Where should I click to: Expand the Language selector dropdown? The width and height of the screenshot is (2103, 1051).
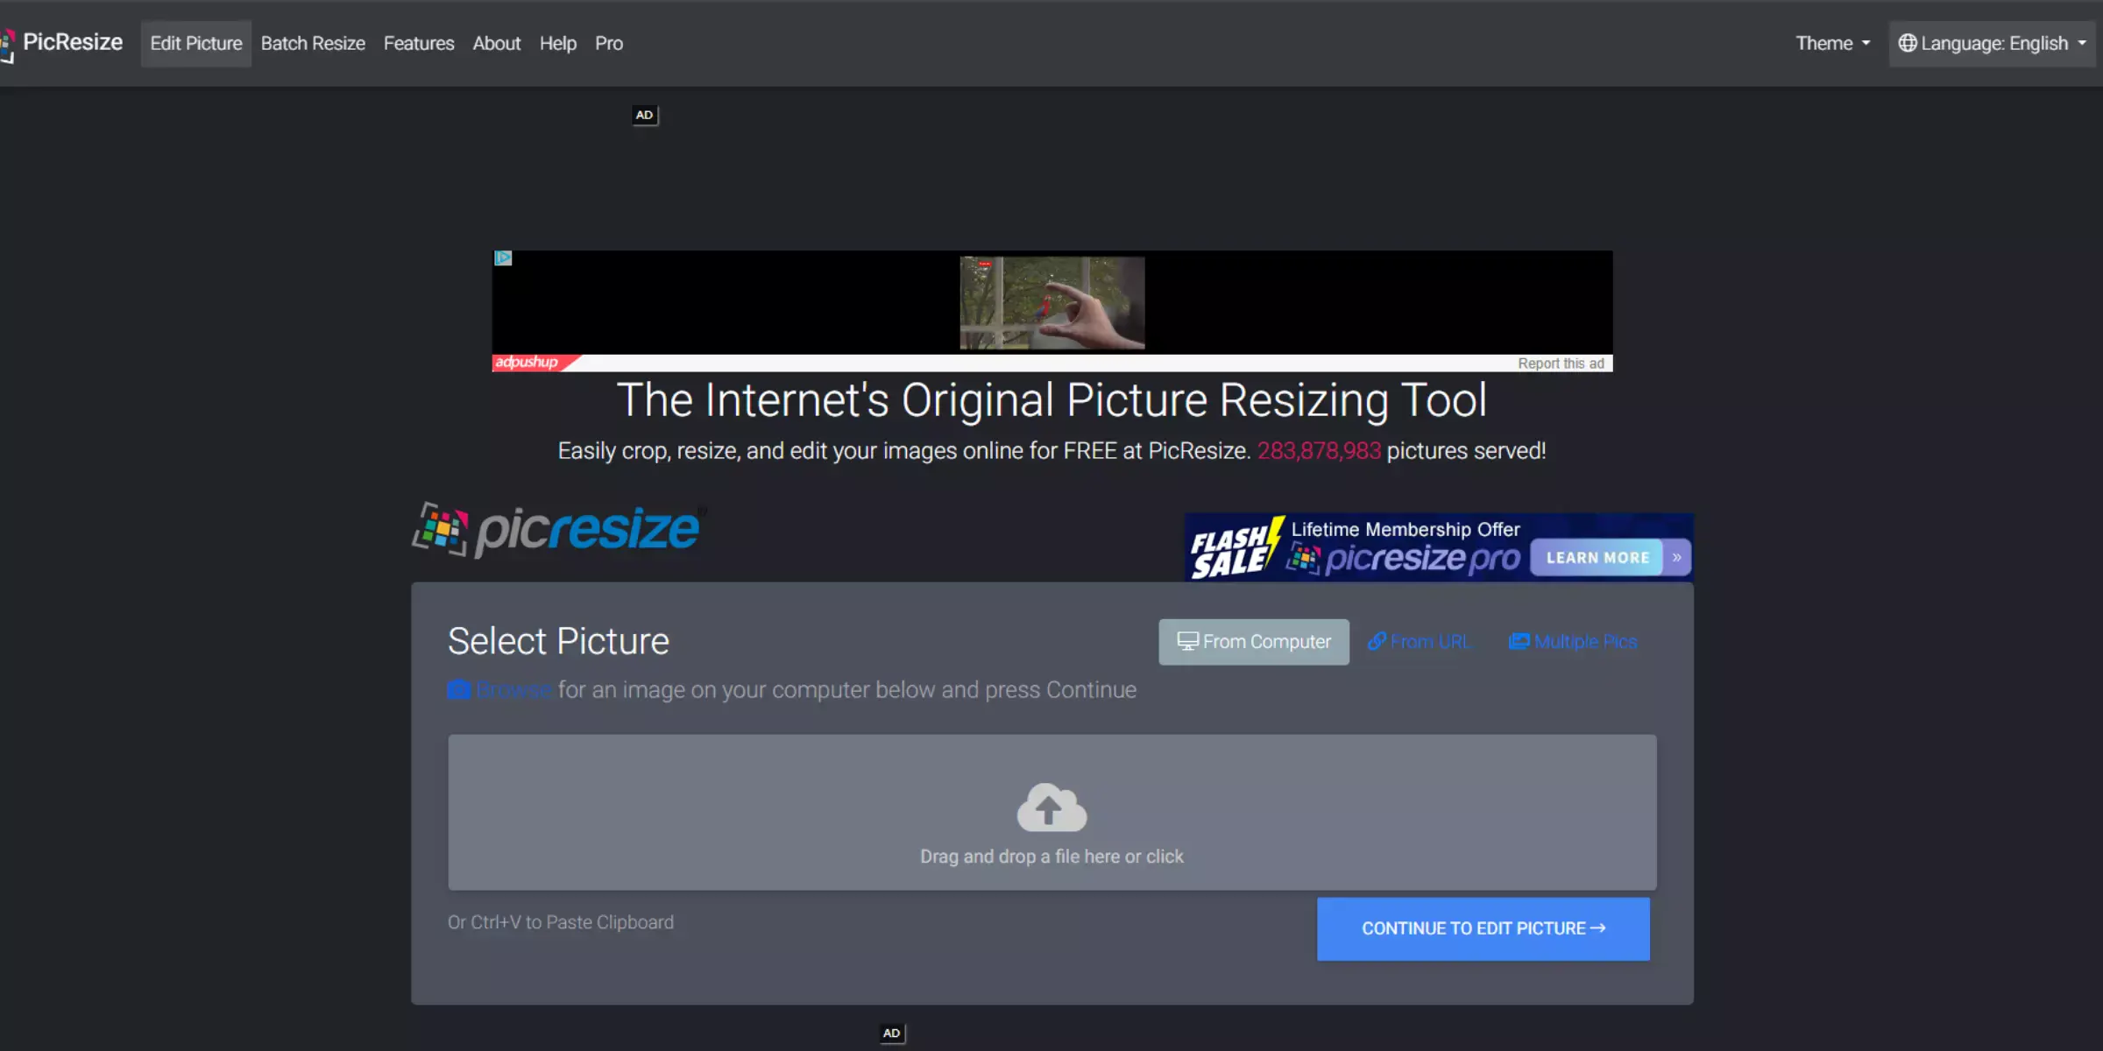1992,43
